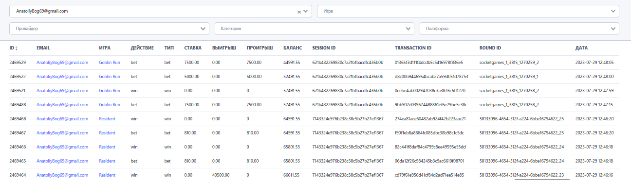Select the ВЫИГРЫШ column header
The width and height of the screenshot is (631, 180).
[224, 48]
